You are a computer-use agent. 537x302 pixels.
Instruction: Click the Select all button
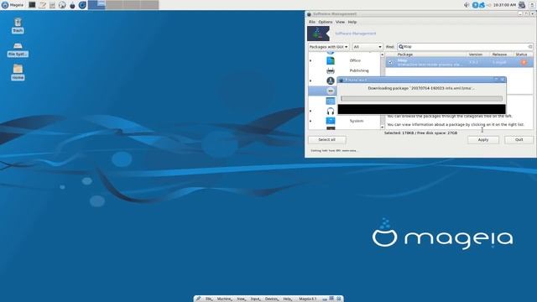tap(327, 140)
